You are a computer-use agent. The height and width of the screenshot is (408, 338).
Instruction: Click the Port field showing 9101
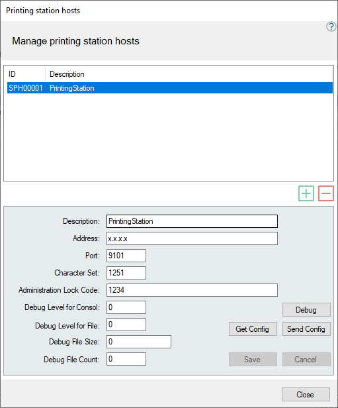coord(126,256)
